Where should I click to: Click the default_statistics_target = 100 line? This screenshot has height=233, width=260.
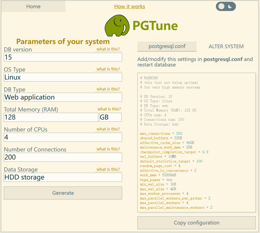[x=171, y=161]
